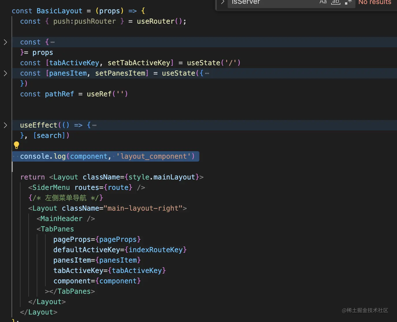Click the lightbulb quick-fix icon
Viewport: 397px width, 322px height.
tap(16, 145)
